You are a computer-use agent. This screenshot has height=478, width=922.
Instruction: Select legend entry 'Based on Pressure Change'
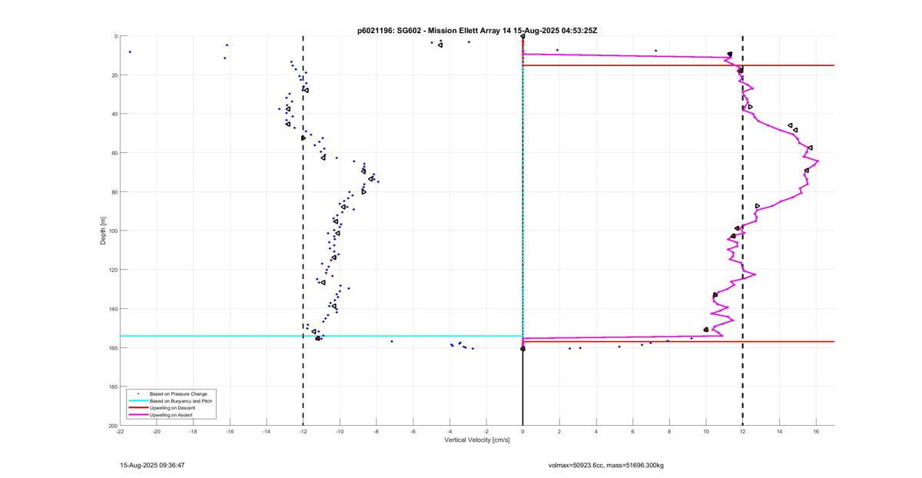point(177,393)
